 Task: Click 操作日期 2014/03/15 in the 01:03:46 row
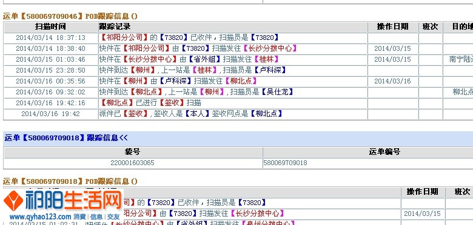pyautogui.click(x=392, y=59)
